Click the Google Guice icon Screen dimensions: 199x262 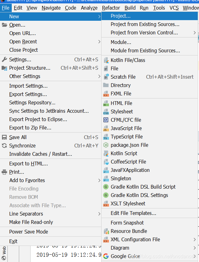click(106, 256)
